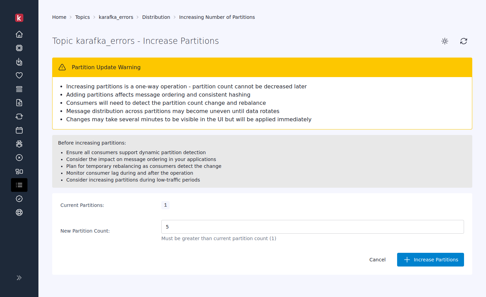
Task: Open the message Explorer document-search icon
Action: [19, 103]
